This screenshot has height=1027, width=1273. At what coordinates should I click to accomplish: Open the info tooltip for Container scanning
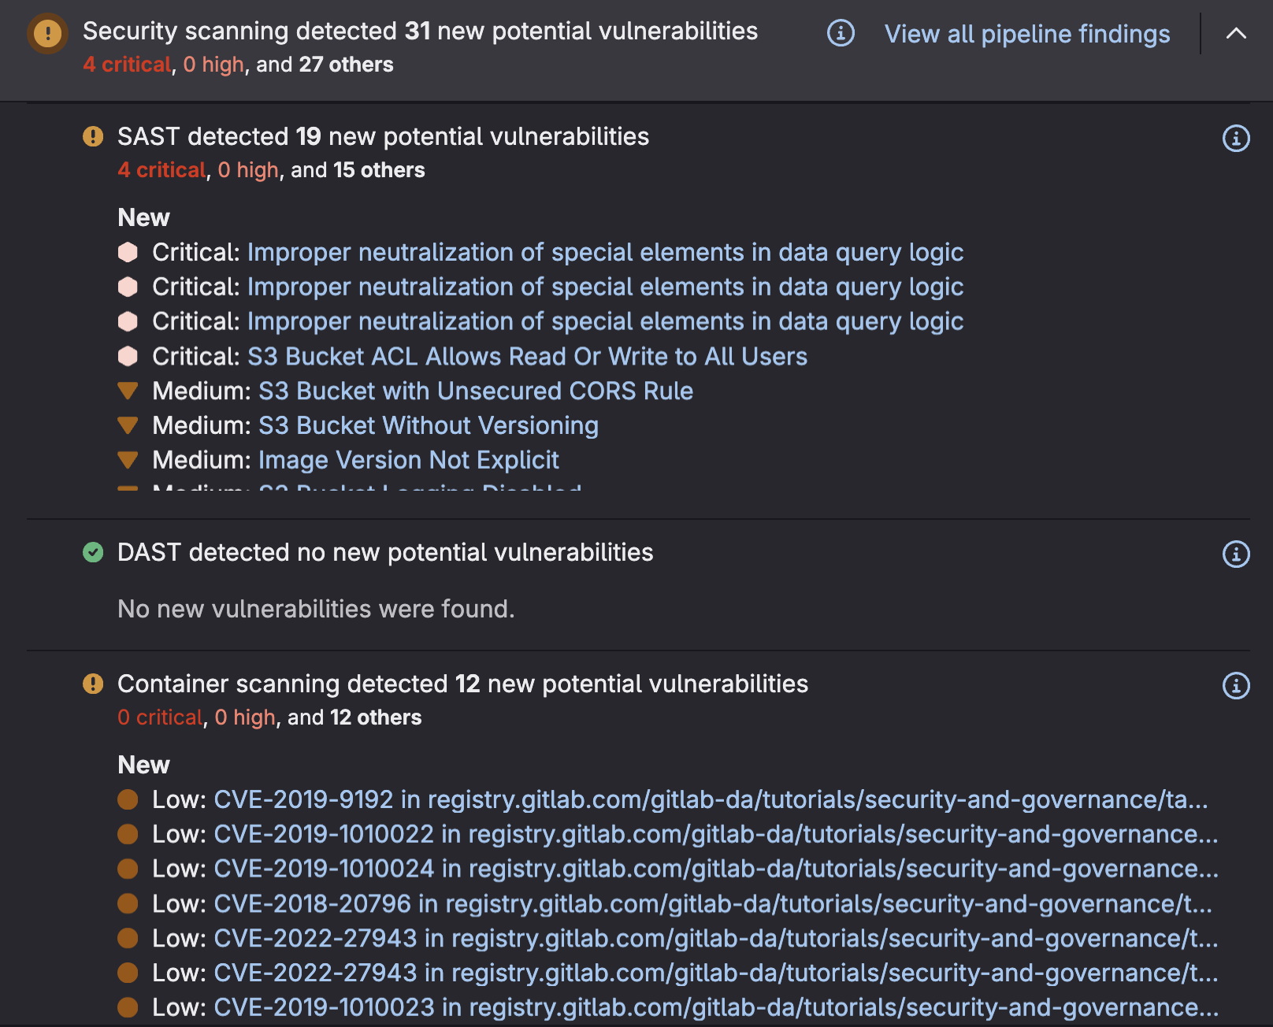click(x=1236, y=684)
